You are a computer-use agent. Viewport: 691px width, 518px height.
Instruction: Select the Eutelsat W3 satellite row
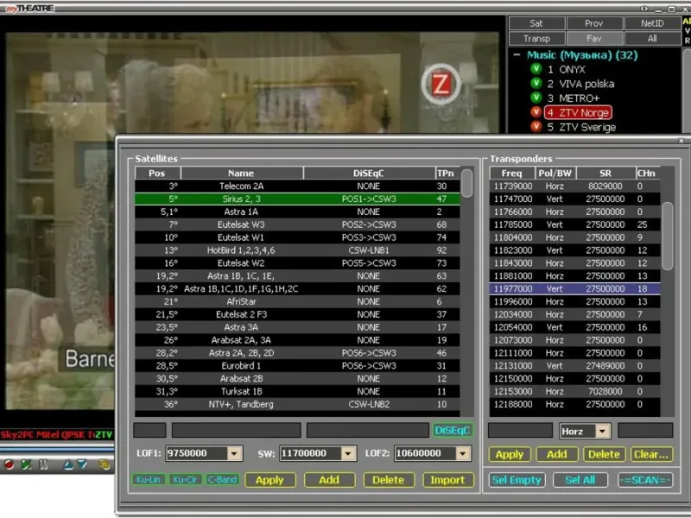pos(297,224)
